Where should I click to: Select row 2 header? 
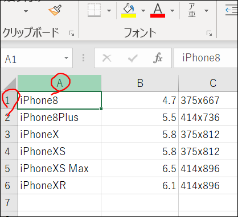tap(9, 118)
